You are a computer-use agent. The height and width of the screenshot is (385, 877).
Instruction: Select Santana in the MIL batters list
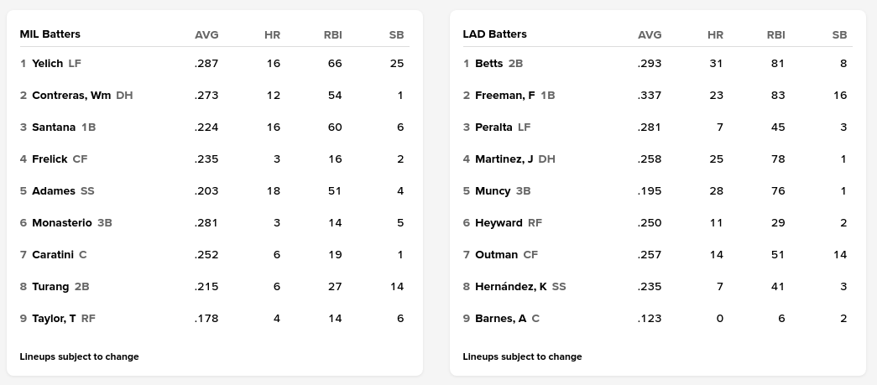[54, 127]
